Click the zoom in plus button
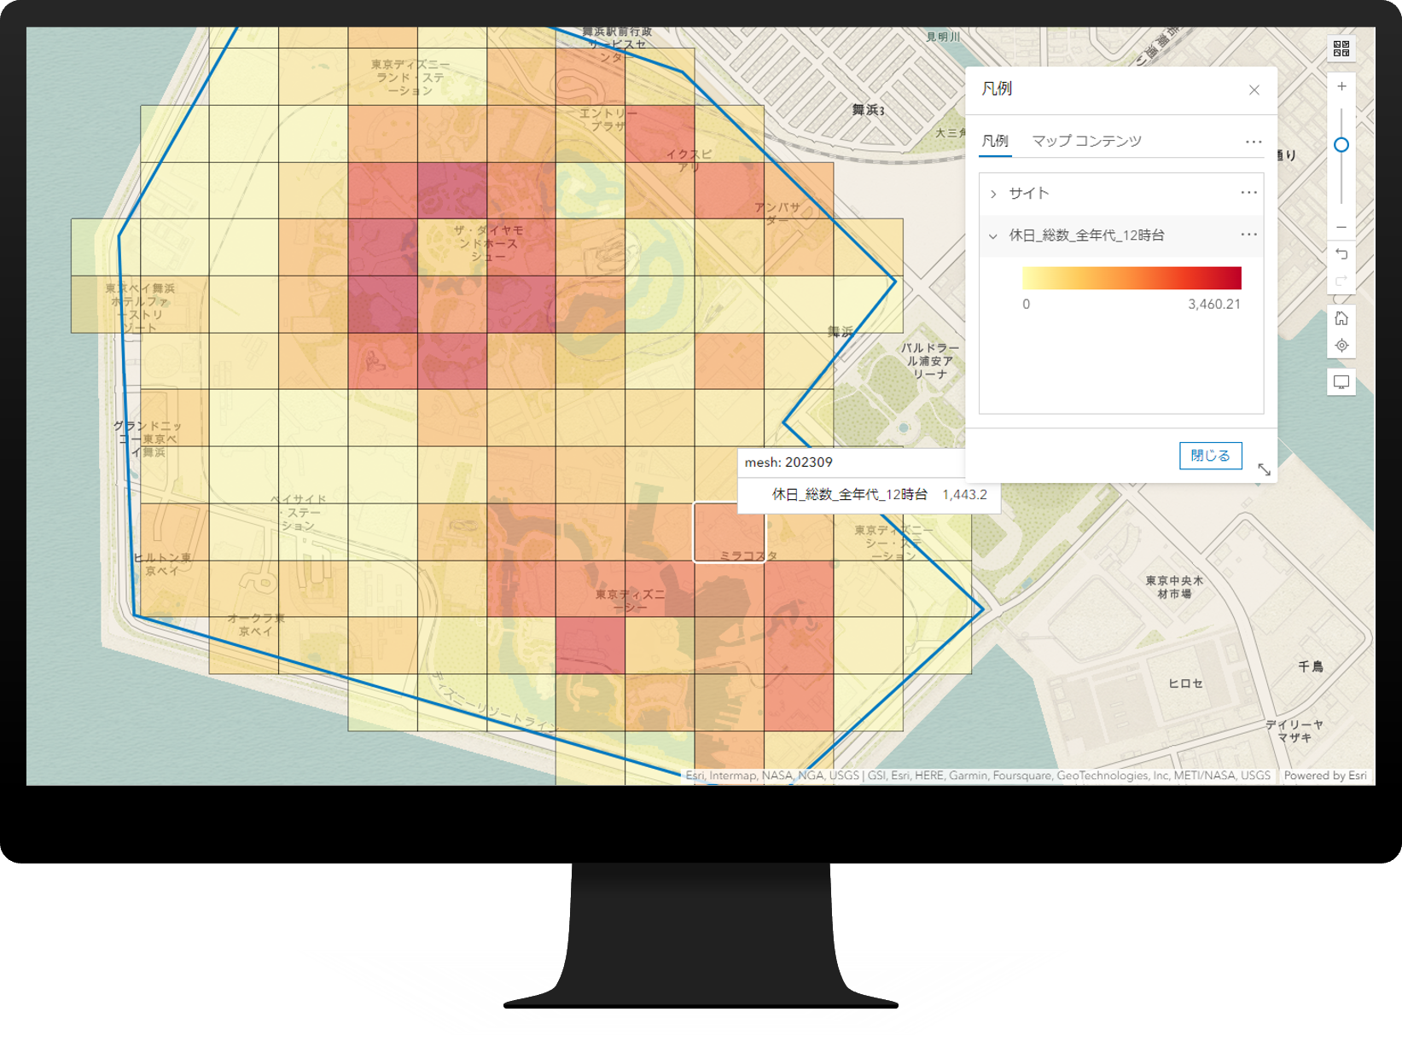The width and height of the screenshot is (1402, 1041). click(1341, 87)
